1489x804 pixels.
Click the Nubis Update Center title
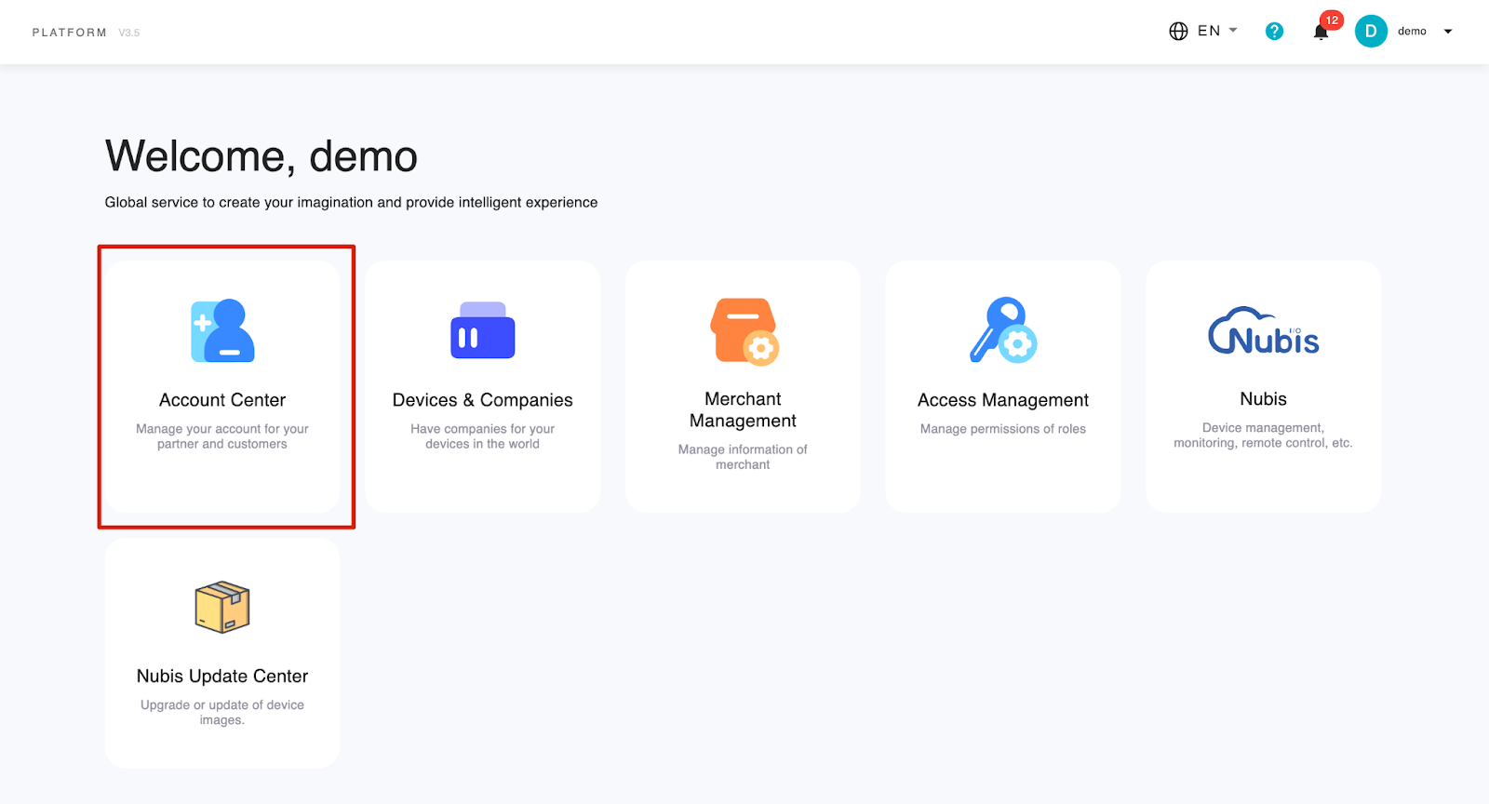222,677
